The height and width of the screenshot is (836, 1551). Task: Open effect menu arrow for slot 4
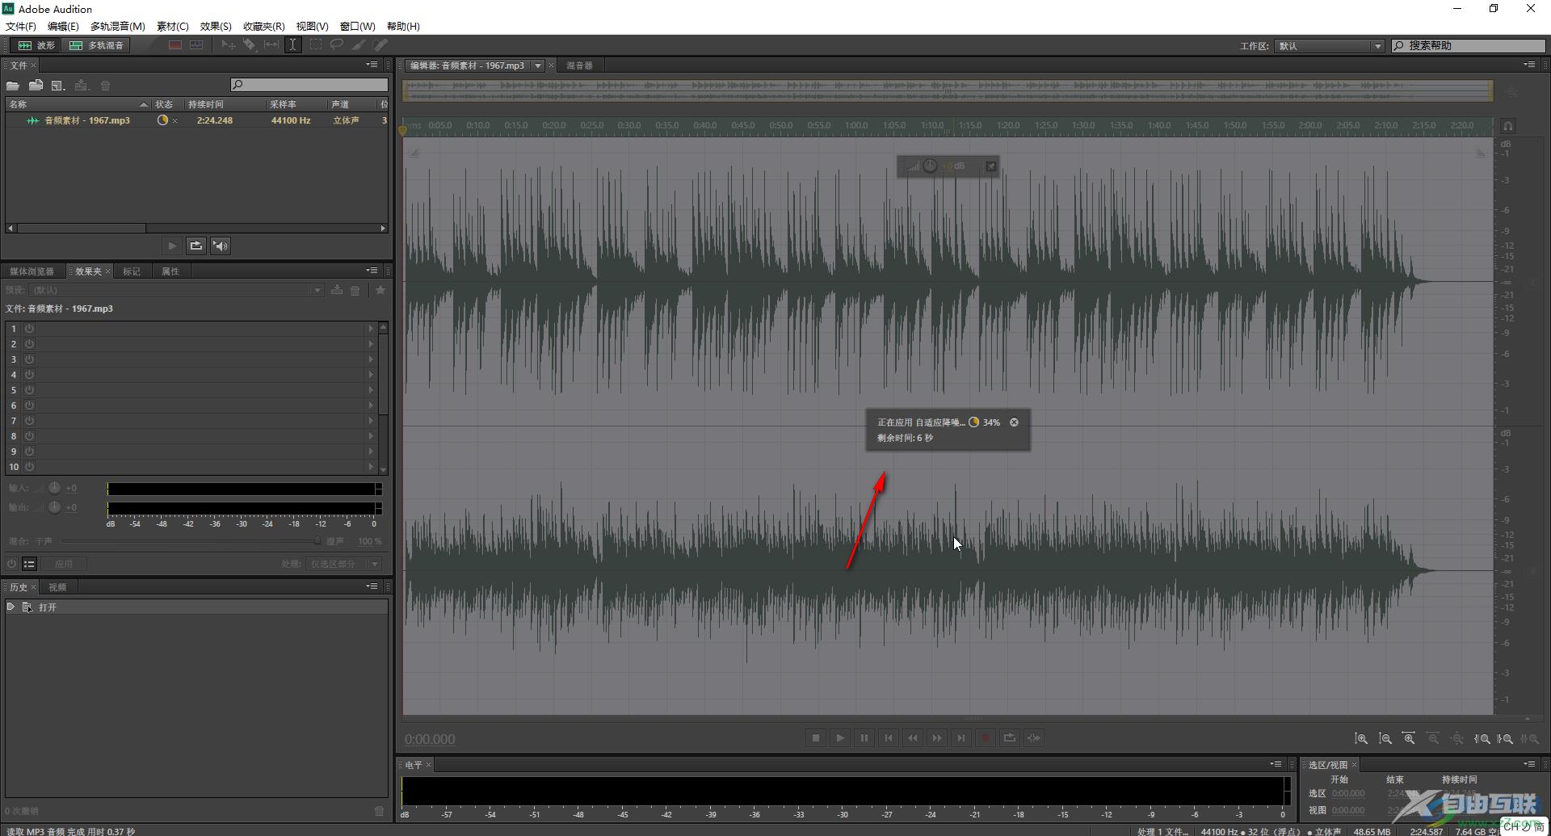pos(371,375)
